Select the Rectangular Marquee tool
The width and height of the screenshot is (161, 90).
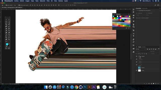(x=9, y=20)
